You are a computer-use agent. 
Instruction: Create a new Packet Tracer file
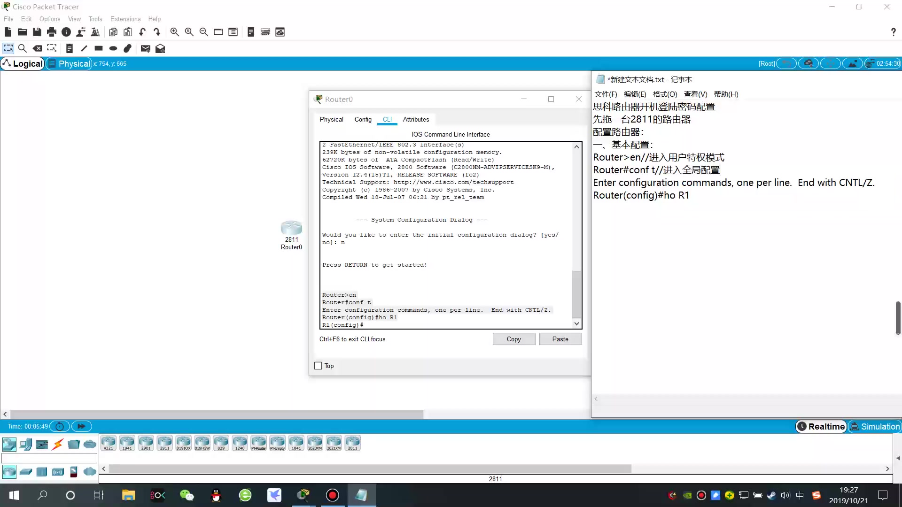pos(8,32)
